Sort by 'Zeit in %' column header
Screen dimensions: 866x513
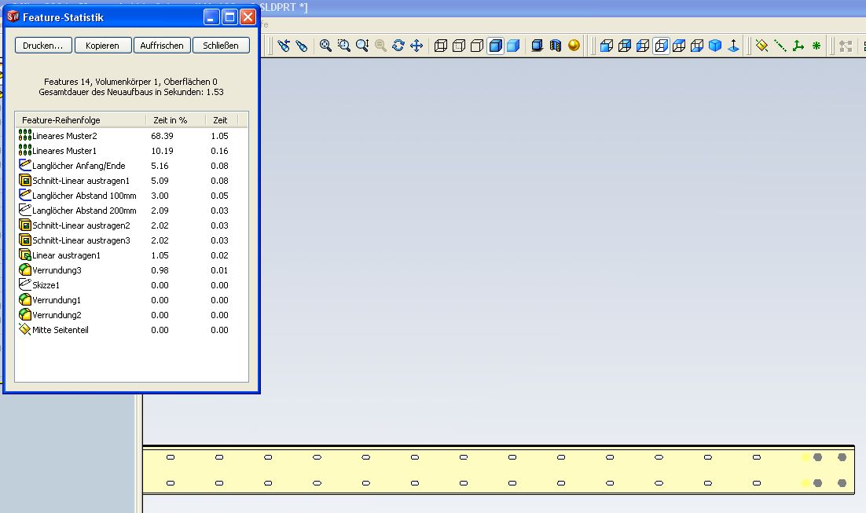point(175,120)
